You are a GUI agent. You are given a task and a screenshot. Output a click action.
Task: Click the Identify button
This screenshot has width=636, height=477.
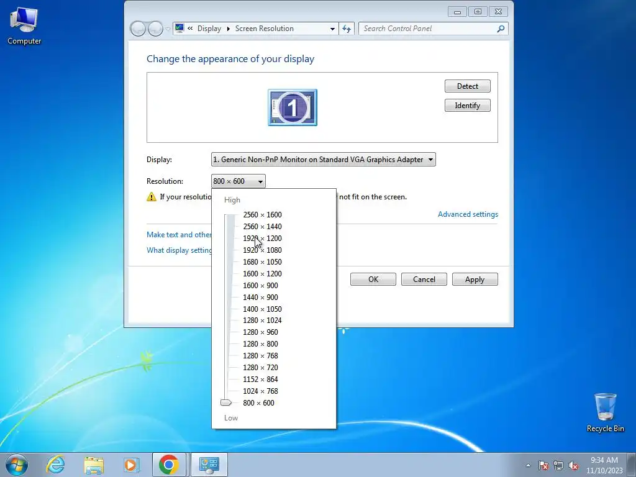point(467,106)
